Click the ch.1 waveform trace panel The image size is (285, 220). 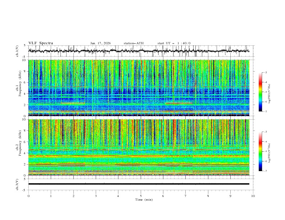pyautogui.click(x=140, y=51)
